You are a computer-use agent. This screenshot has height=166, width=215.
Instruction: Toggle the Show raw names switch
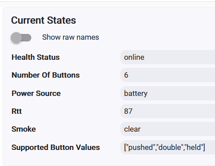pyautogui.click(x=21, y=37)
